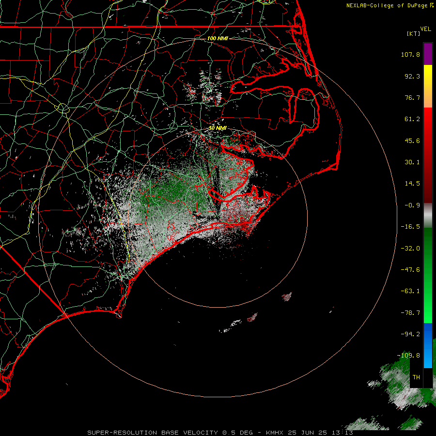Click the 61.2 velocity scale value
Viewport: 436px width, 436px height.
[x=412, y=119]
